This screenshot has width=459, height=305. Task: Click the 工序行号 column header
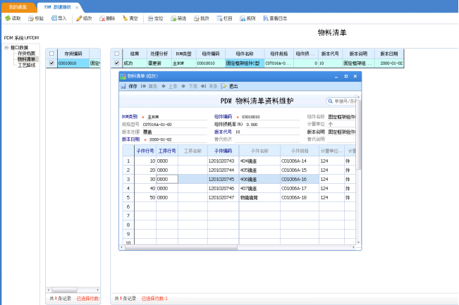(x=167, y=151)
